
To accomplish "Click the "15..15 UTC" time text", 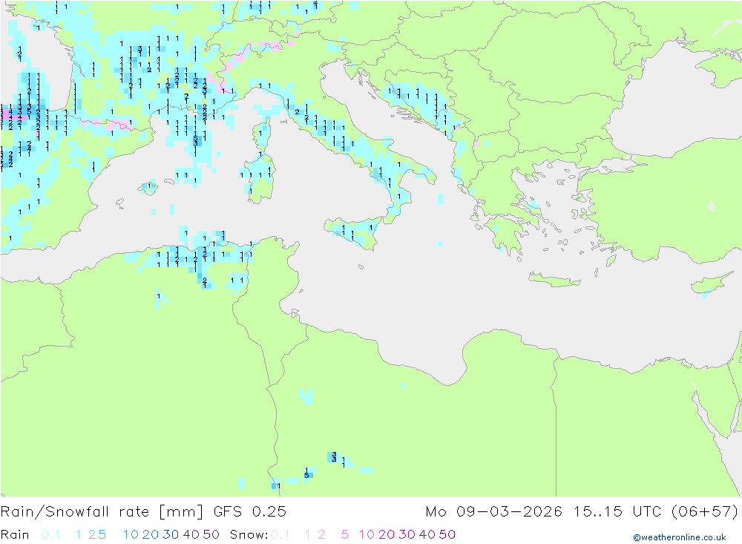I will click(x=617, y=512).
